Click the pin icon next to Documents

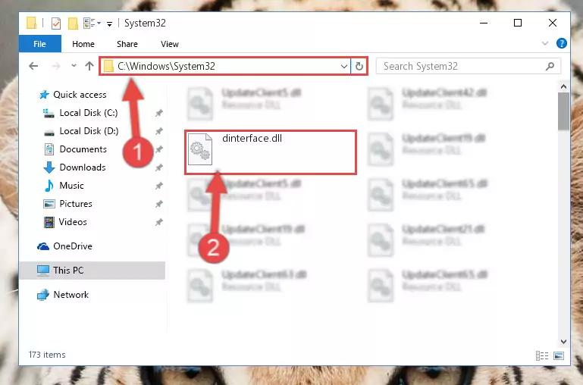[x=158, y=149]
